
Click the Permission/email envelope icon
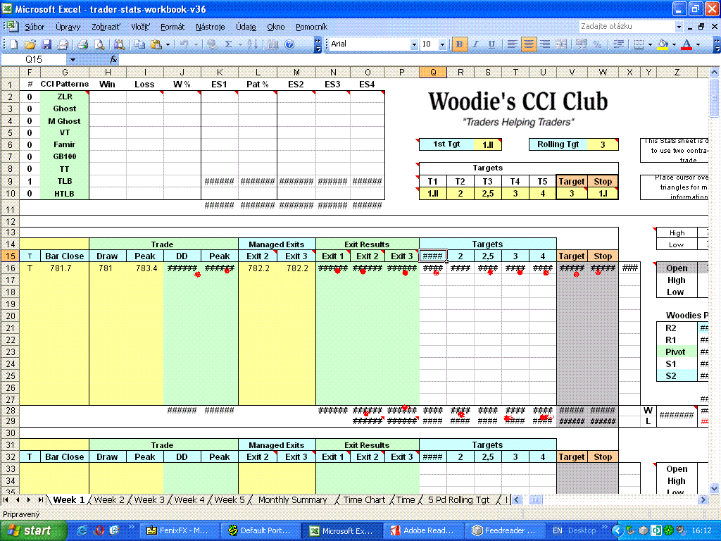coord(63,44)
